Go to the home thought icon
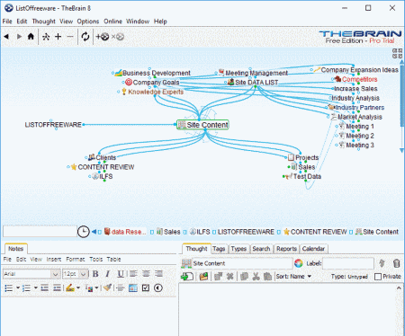Screen dimensions: 405x336 coord(31,37)
